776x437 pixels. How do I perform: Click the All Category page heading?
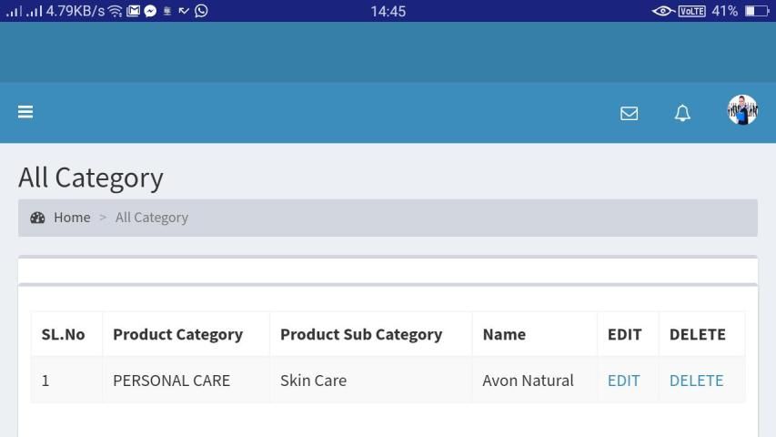point(91,178)
